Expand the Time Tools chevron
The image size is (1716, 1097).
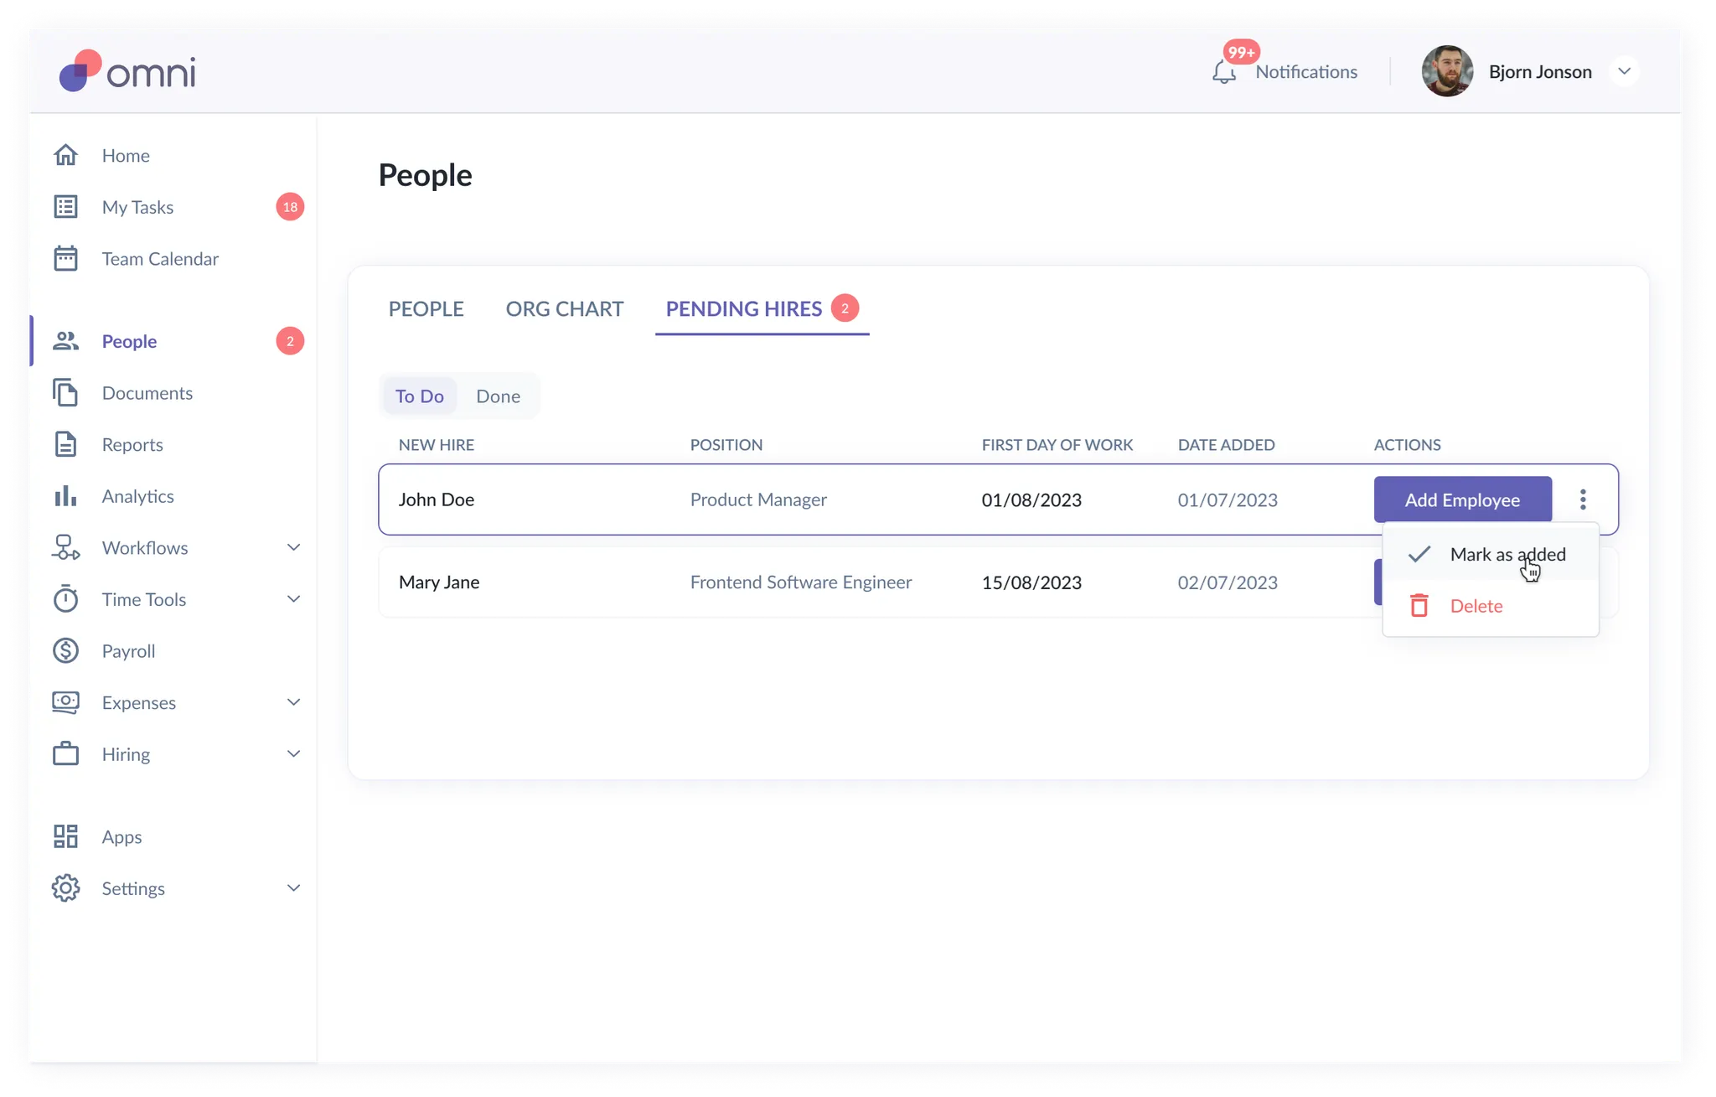click(x=293, y=599)
